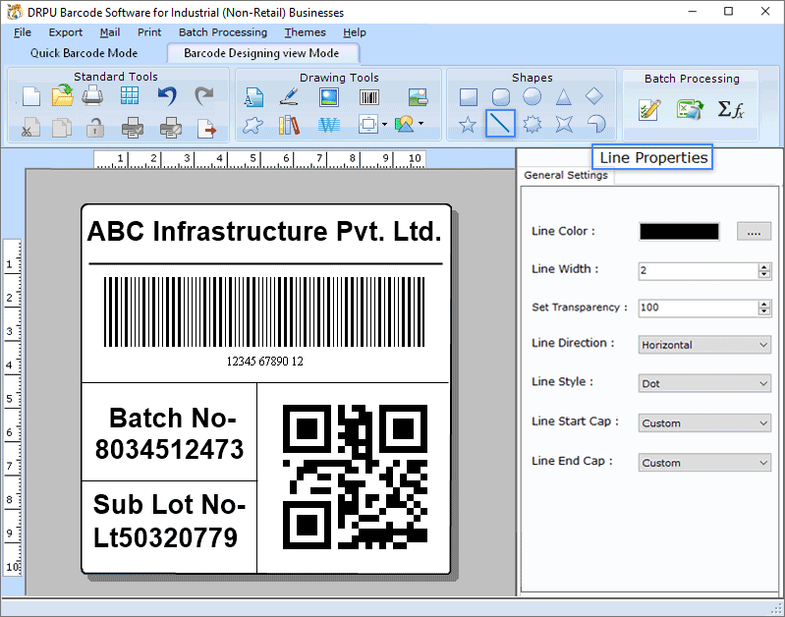Click the Cut scissors icon
The image size is (785, 617).
click(x=31, y=127)
